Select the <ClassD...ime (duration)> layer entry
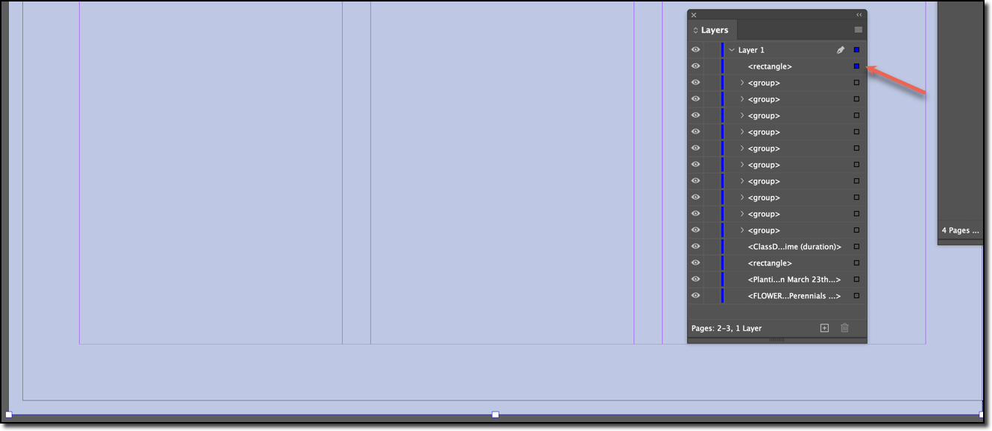 tap(794, 246)
